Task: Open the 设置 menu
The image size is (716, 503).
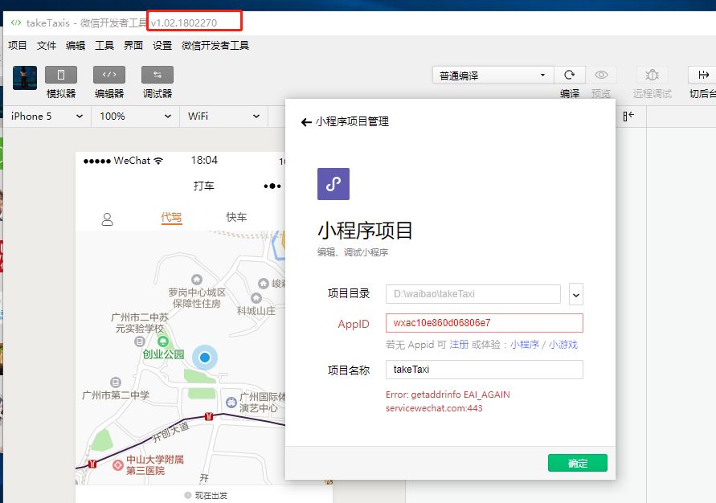Action: pos(162,45)
